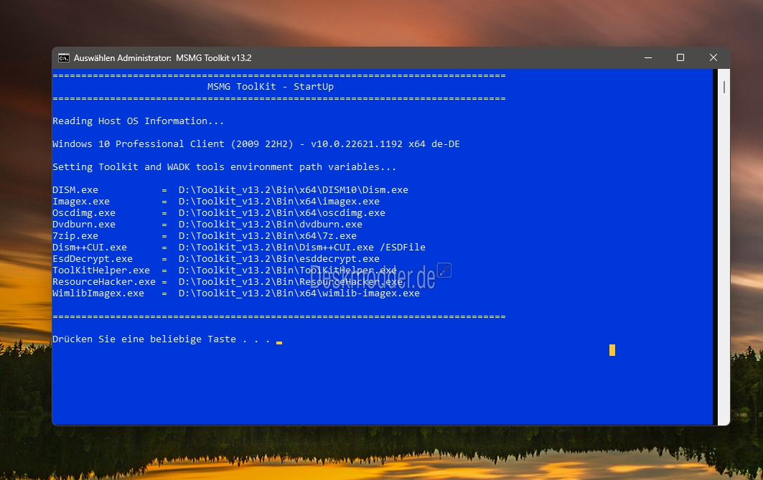This screenshot has height=480, width=763.
Task: Click the path ending in 'esddecrypt.exe'
Action: click(x=278, y=259)
